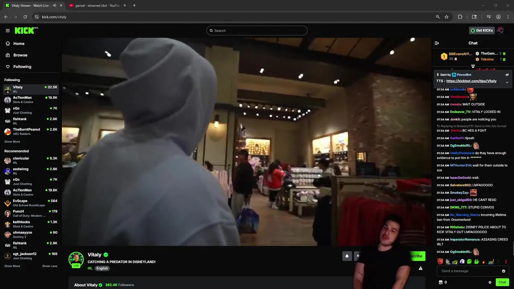Click the PinnedBot username
This screenshot has width=514, height=289.
tap(464, 75)
